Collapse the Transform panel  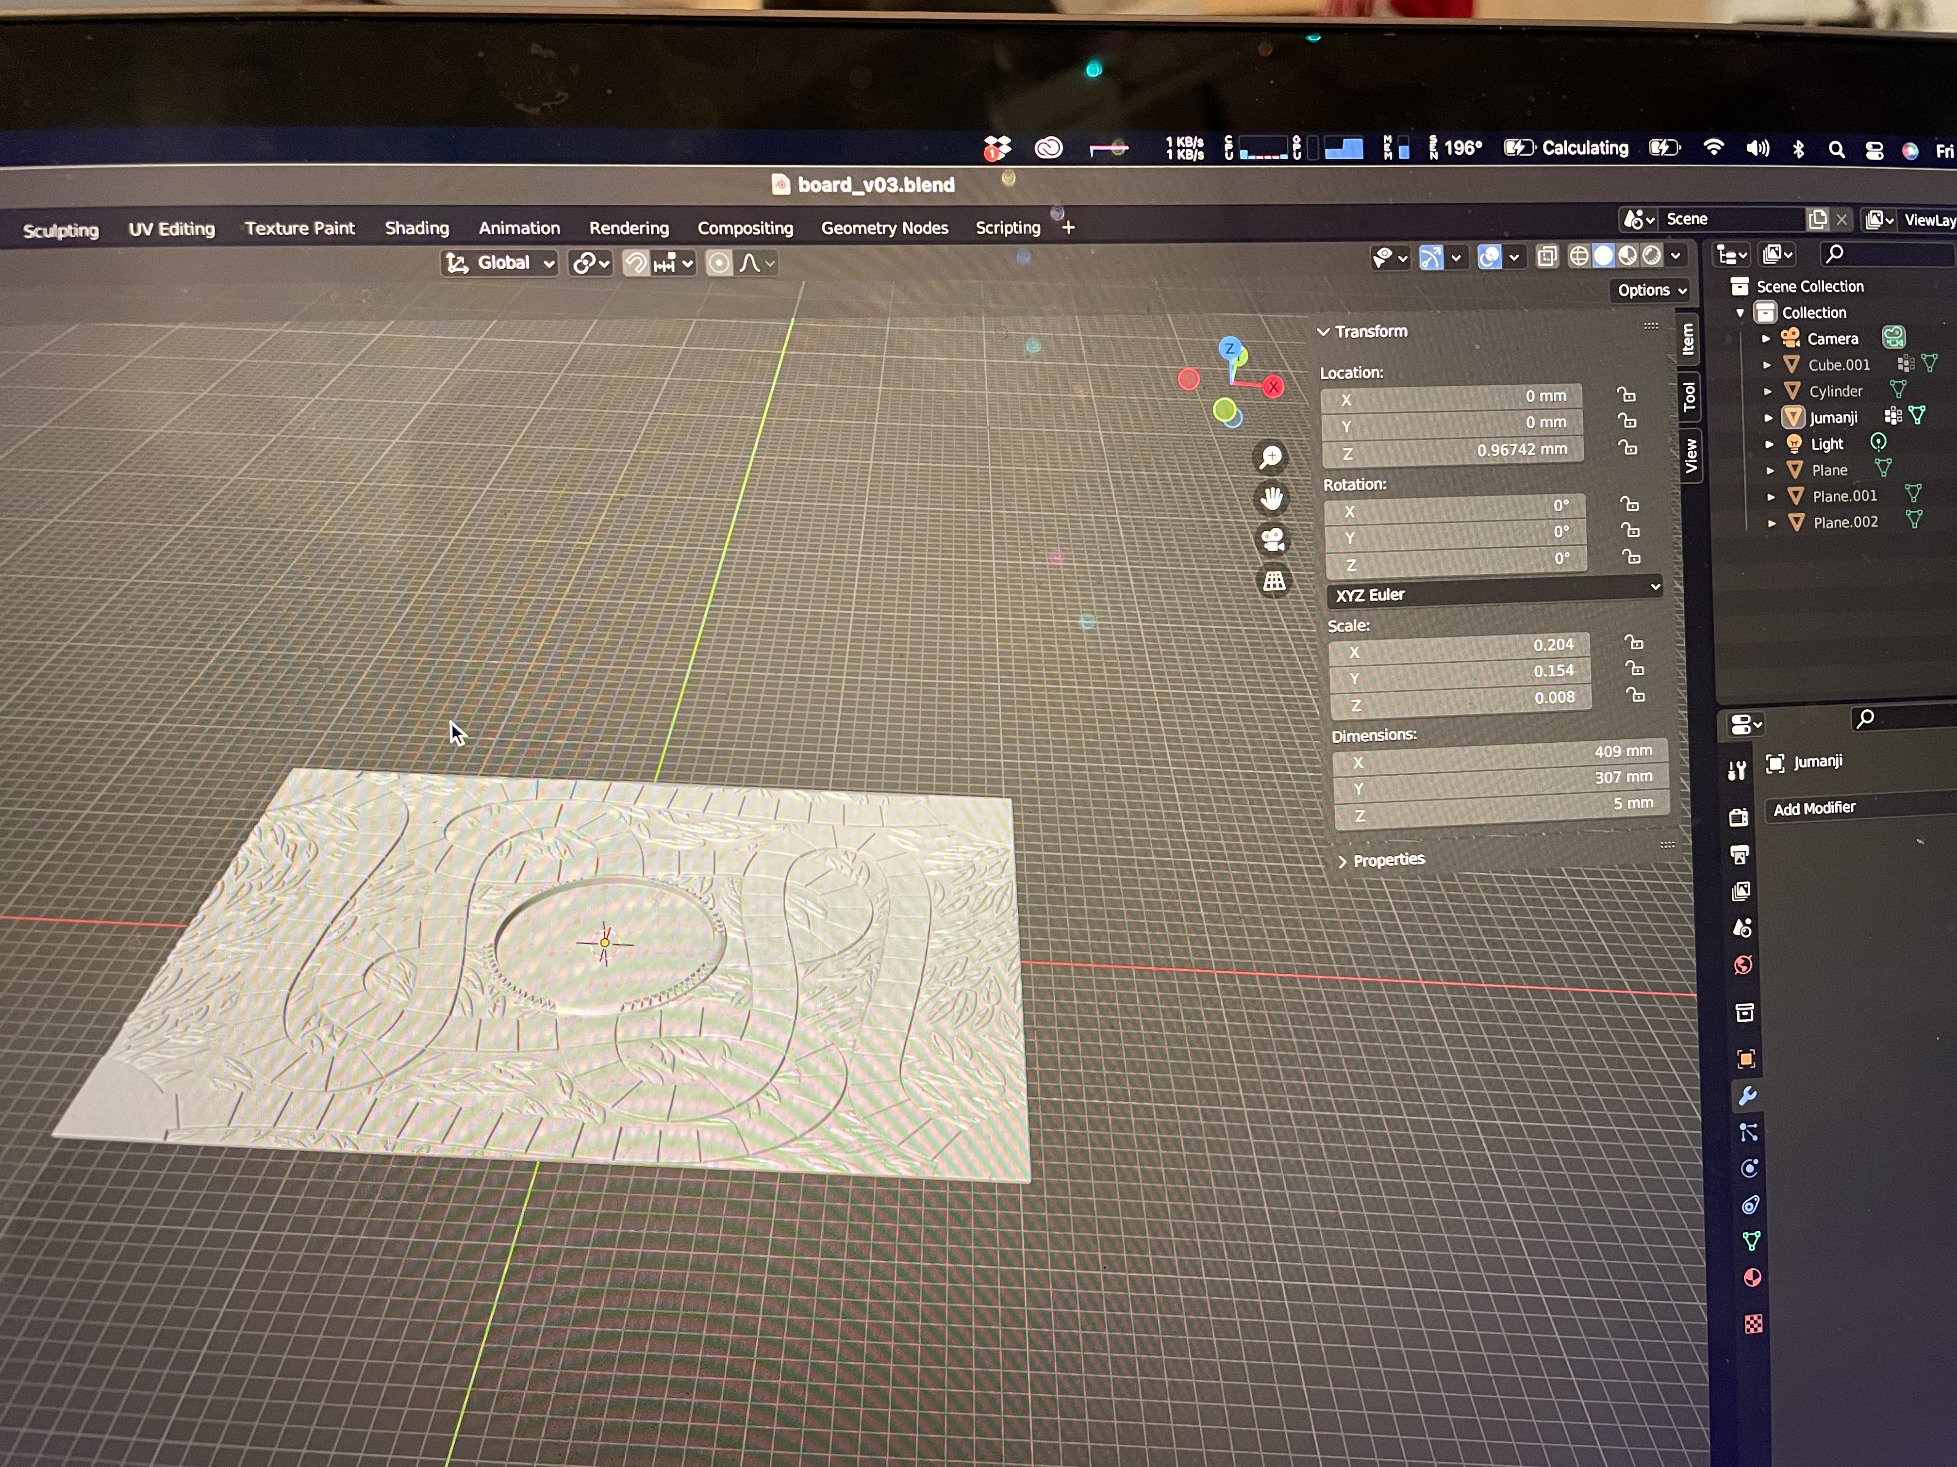(x=1362, y=332)
